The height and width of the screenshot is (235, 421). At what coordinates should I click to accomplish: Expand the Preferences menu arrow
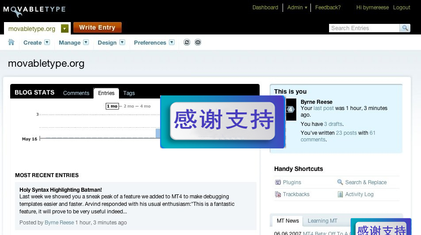click(x=172, y=42)
